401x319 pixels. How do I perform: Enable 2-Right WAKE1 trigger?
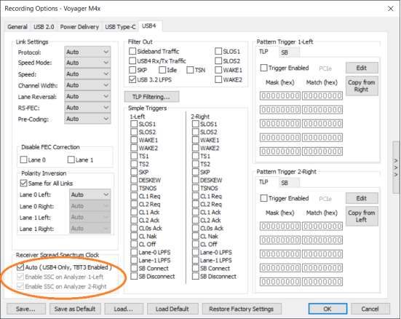[x=195, y=140]
